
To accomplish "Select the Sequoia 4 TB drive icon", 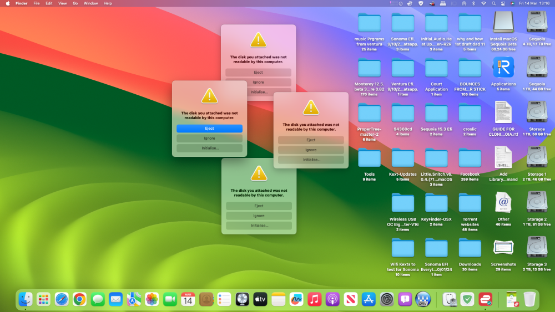I will coord(537,23).
